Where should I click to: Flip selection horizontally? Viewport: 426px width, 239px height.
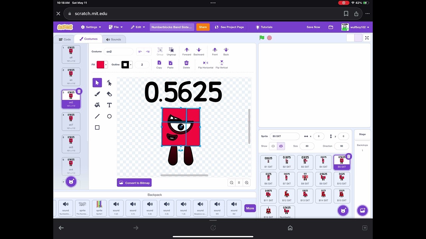(x=206, y=64)
